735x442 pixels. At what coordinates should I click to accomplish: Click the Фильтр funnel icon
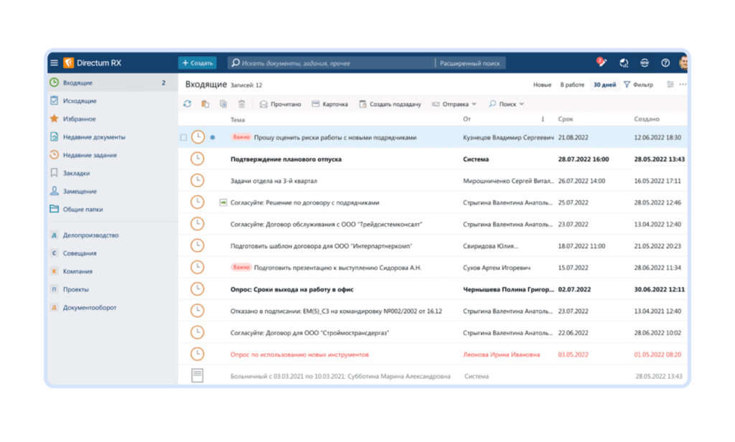(627, 84)
